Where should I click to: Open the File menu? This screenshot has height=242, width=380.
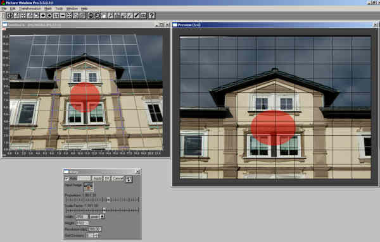(4, 8)
